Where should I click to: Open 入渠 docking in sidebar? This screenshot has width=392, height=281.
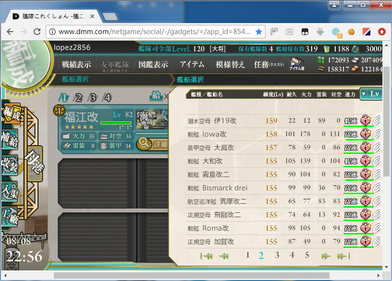coord(10,191)
